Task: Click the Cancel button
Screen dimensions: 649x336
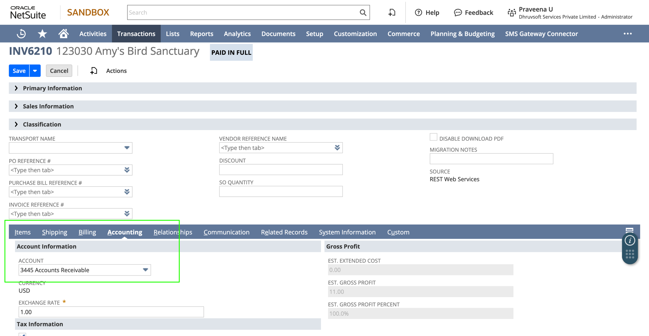Action: tap(59, 71)
